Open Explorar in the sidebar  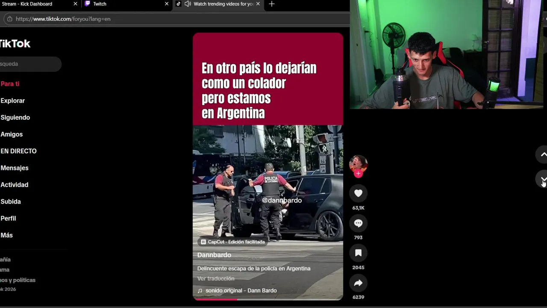(13, 101)
